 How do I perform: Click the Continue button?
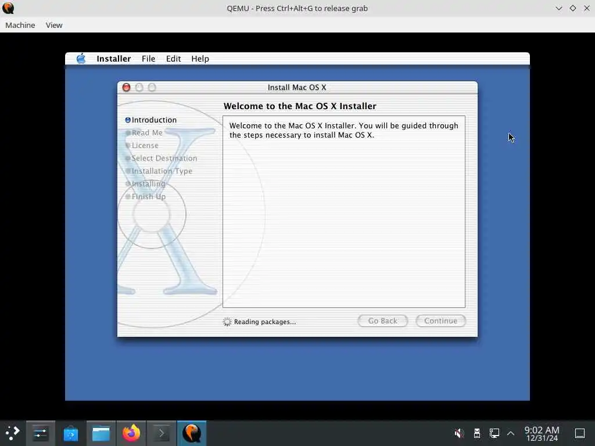point(440,321)
